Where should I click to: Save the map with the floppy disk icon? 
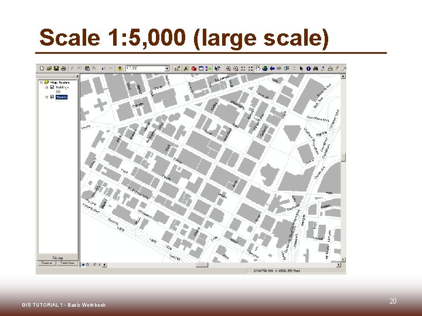pos(56,68)
